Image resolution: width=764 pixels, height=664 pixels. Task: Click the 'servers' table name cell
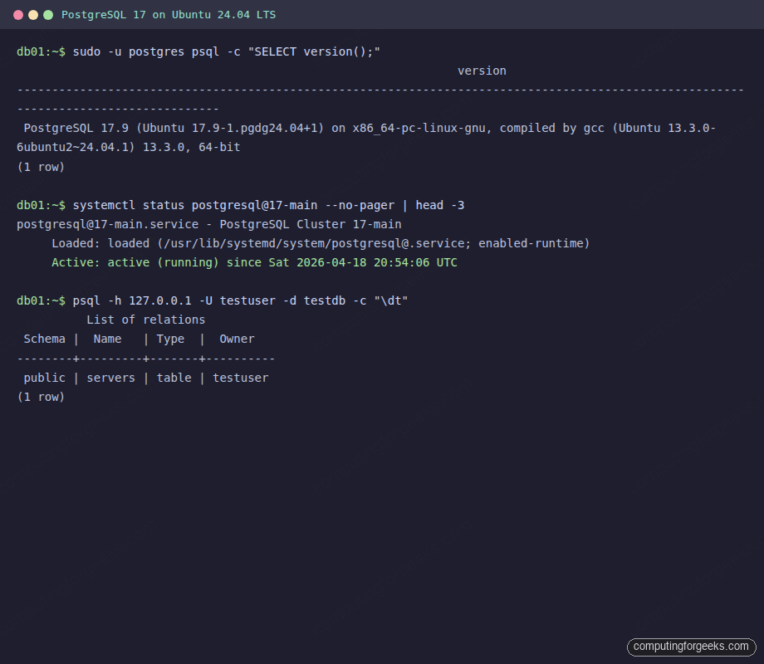[110, 378]
